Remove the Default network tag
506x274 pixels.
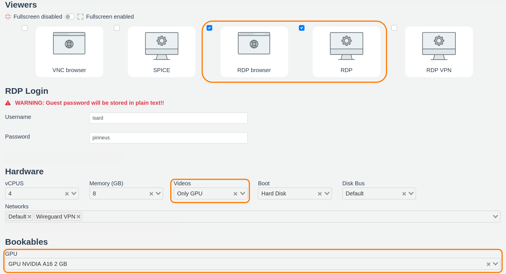[29, 217]
